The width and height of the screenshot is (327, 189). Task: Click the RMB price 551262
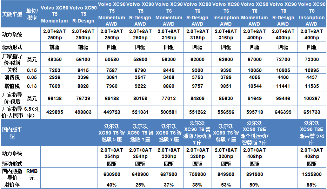tap(197, 112)
